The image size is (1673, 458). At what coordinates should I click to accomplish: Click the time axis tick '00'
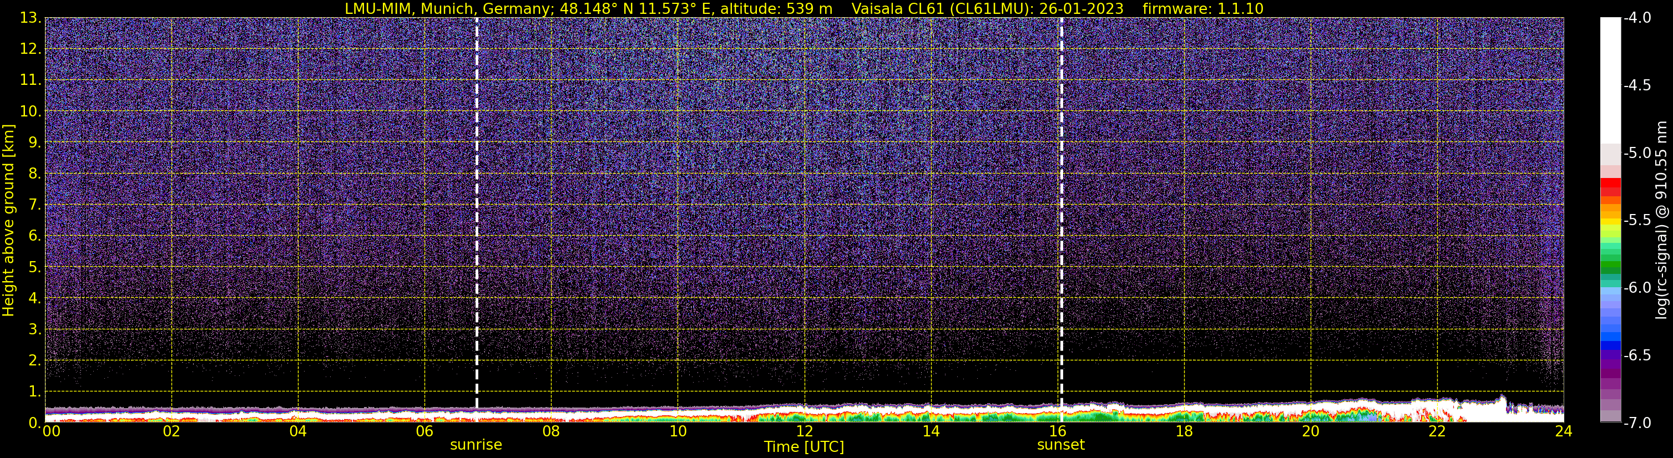(x=51, y=431)
